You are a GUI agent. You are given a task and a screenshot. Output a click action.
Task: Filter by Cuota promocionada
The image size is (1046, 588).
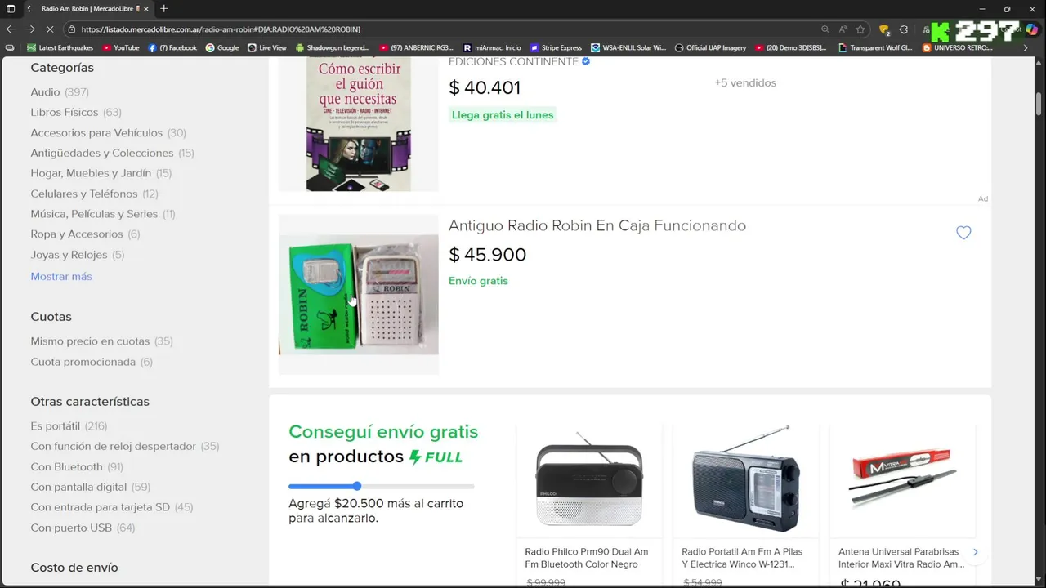click(x=92, y=362)
